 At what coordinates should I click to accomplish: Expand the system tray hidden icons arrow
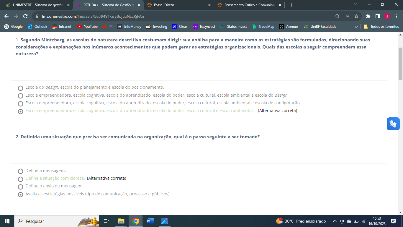[335, 221]
